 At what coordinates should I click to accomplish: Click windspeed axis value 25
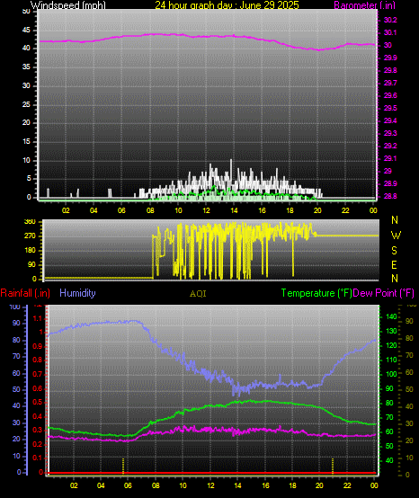pyautogui.click(x=26, y=104)
